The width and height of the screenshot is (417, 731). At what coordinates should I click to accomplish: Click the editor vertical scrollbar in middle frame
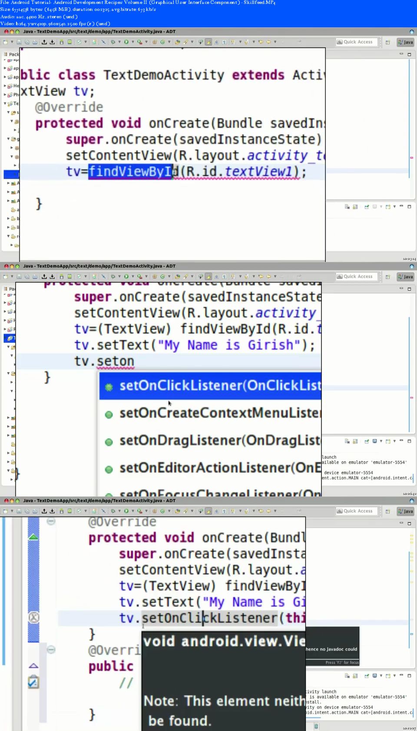click(x=409, y=374)
